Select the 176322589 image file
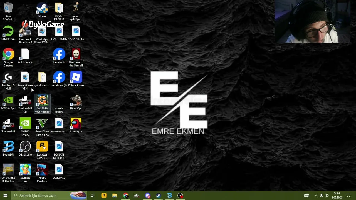The height and width of the screenshot is (200, 356). point(76,33)
